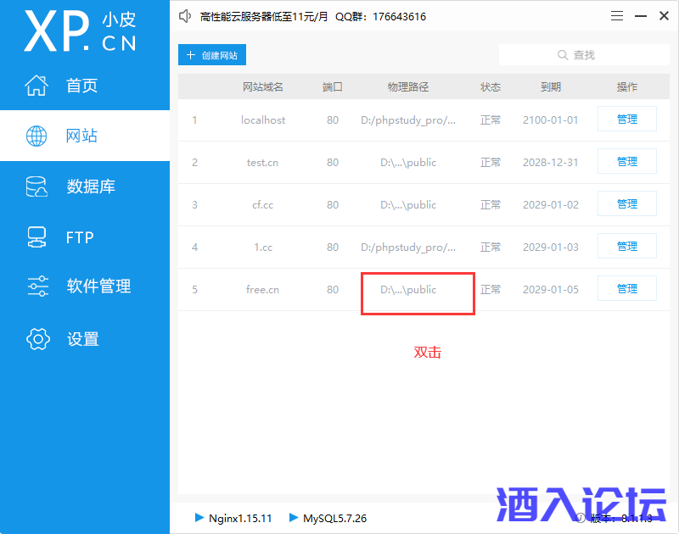Switch to the 数据库 tab label
679x534 pixels.
pyautogui.click(x=91, y=186)
